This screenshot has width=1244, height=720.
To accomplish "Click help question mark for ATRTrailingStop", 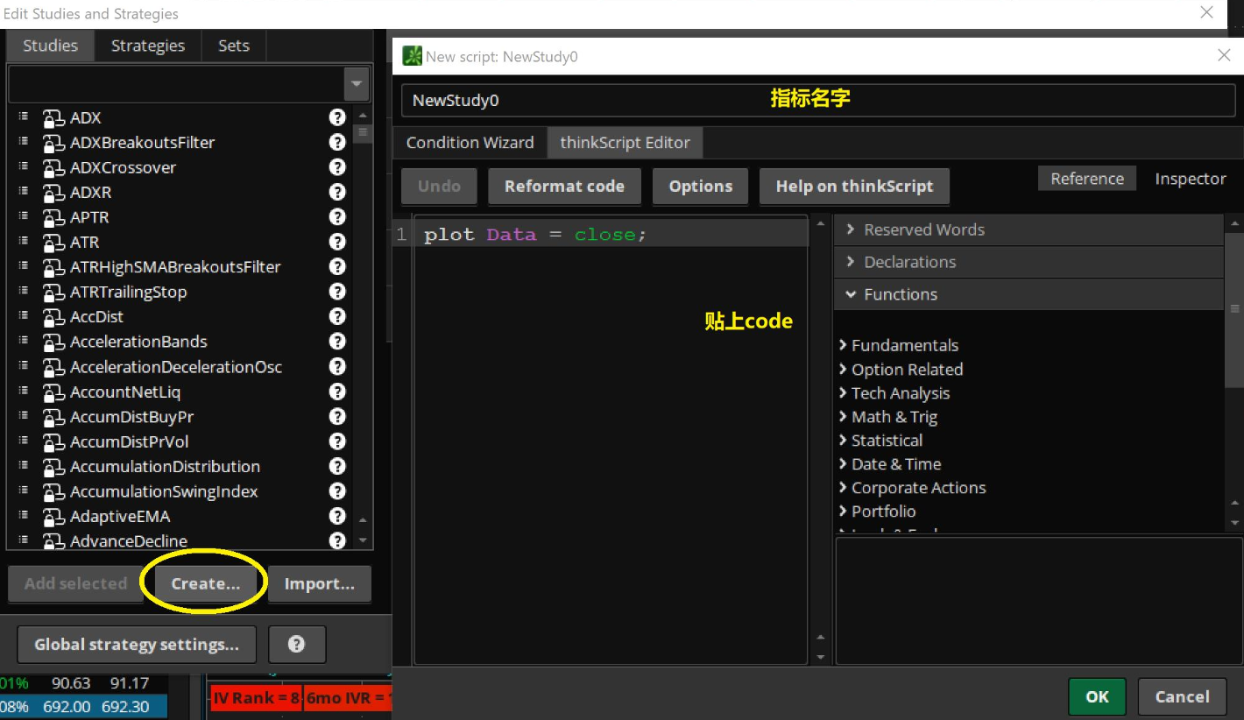I will click(337, 292).
